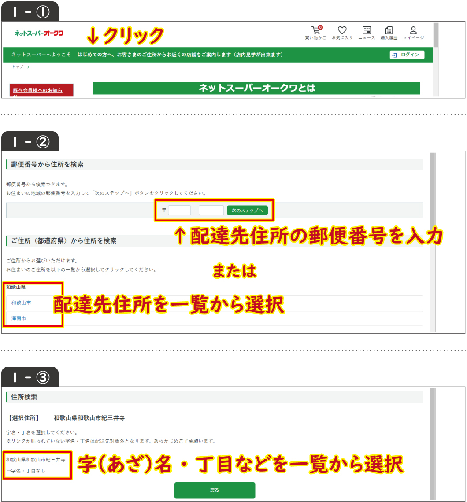Select 和歌山市 from the address list
The width and height of the screenshot is (467, 502).
click(21, 303)
